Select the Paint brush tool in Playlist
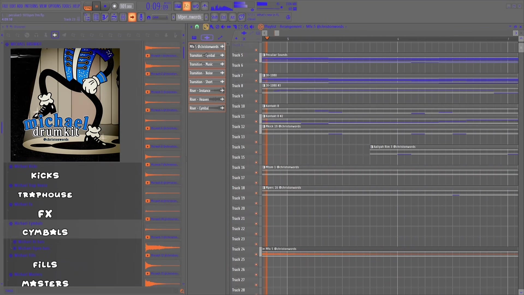Image resolution: width=524 pixels, height=295 pixels. [x=212, y=27]
